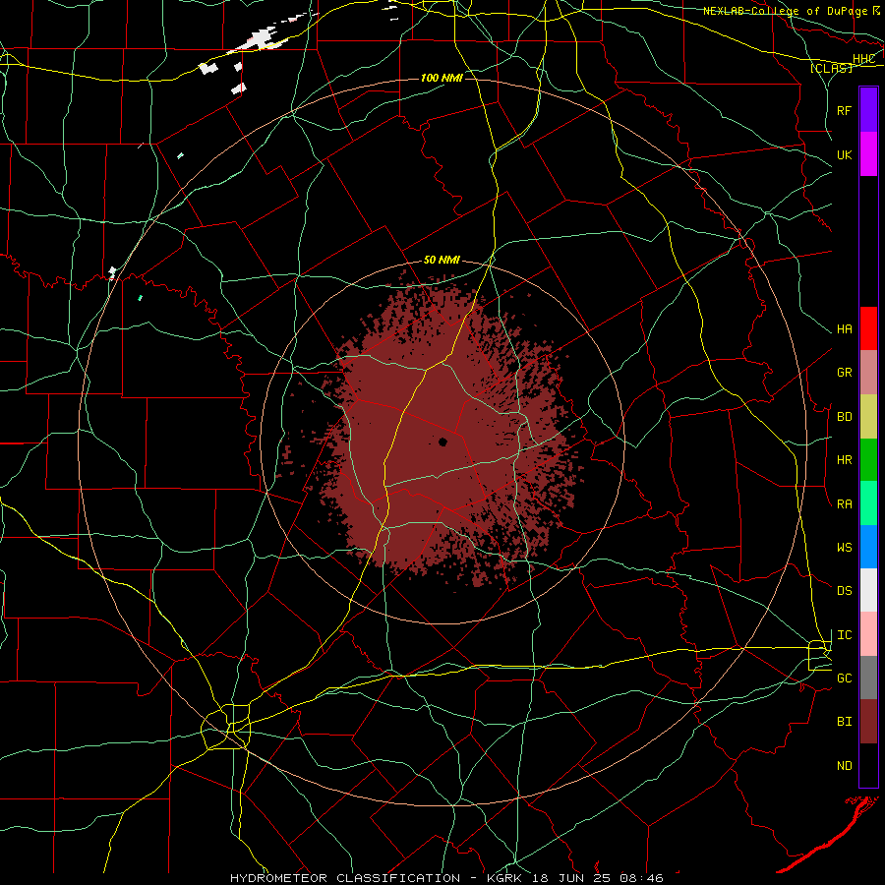Viewport: 885px width, 885px height.
Task: Click the BI dark-red legend swatch
Action: click(868, 722)
